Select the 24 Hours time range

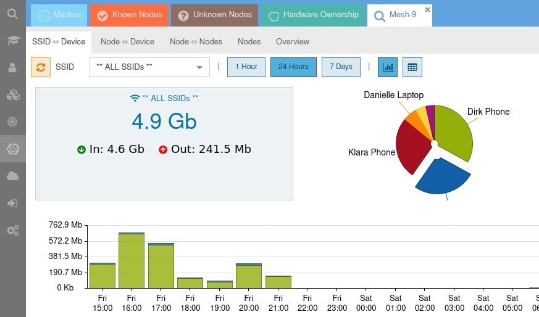293,67
